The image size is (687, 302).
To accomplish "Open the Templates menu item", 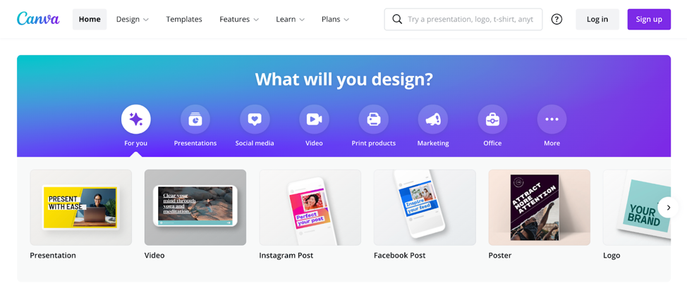I will pos(184,19).
